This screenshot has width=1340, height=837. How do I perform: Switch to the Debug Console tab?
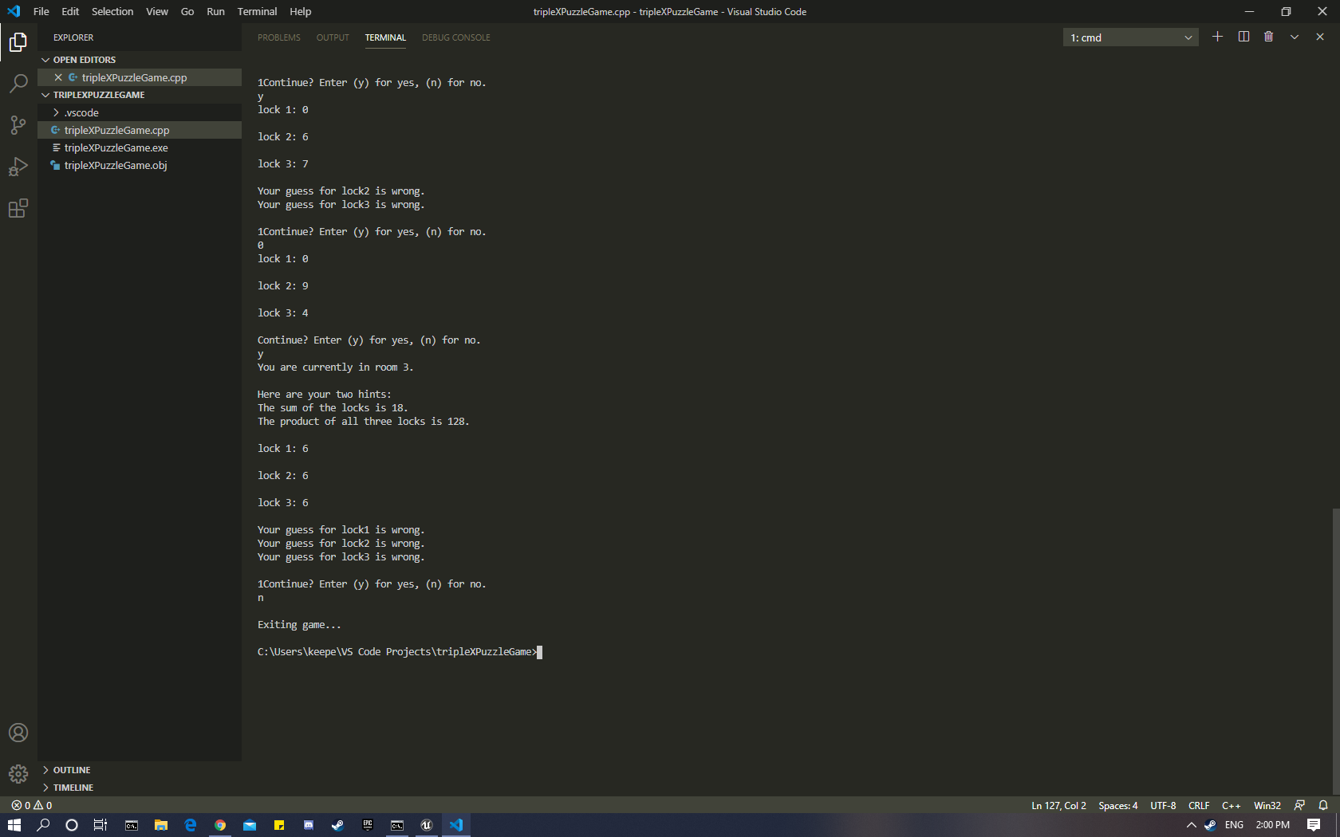click(x=456, y=37)
